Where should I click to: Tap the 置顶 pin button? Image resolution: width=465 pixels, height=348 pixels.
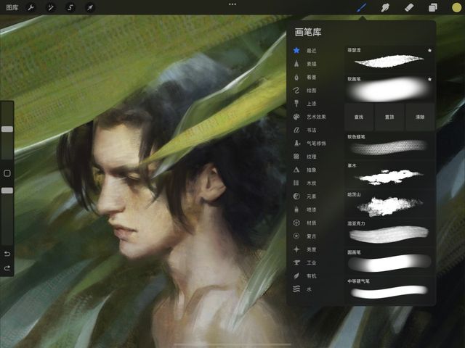pos(389,117)
